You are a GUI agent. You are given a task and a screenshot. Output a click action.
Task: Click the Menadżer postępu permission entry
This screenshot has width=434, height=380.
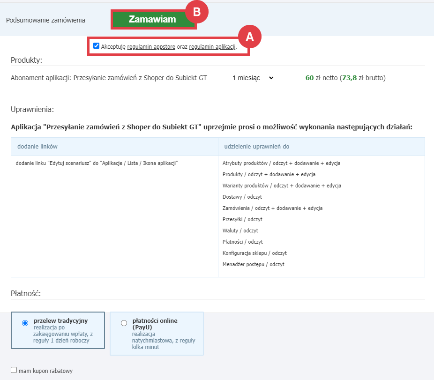[x=253, y=264]
